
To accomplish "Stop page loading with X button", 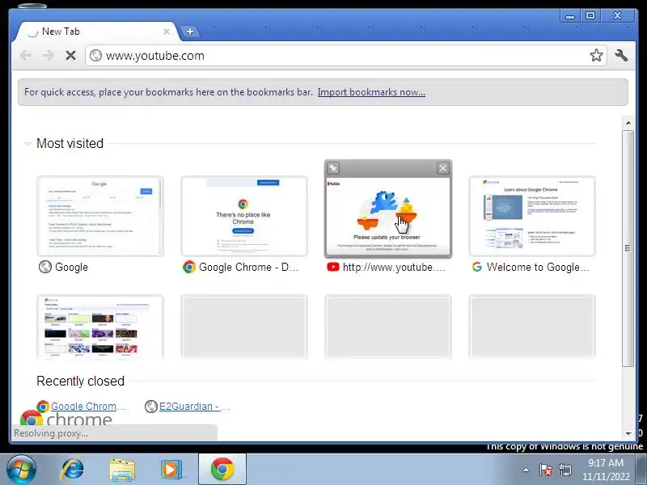I will (x=70, y=55).
